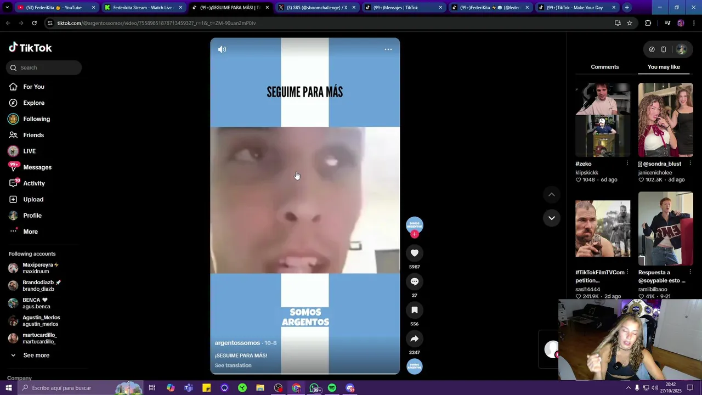Screen dimensions: 702x395
Task: Open the More menu in the sidebar
Action: 30,232
